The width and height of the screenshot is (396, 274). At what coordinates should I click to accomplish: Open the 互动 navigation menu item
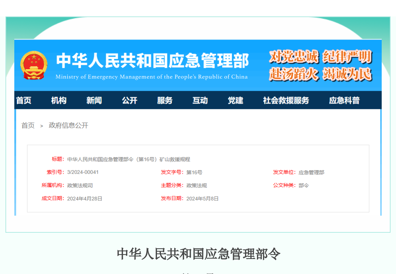(x=200, y=100)
